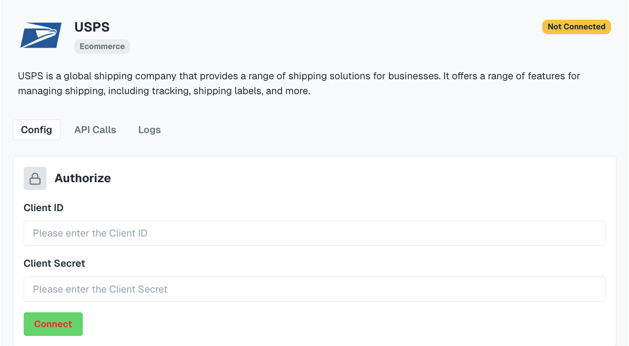
Task: Click the lock icon beside Authorize
Action: pyautogui.click(x=35, y=178)
